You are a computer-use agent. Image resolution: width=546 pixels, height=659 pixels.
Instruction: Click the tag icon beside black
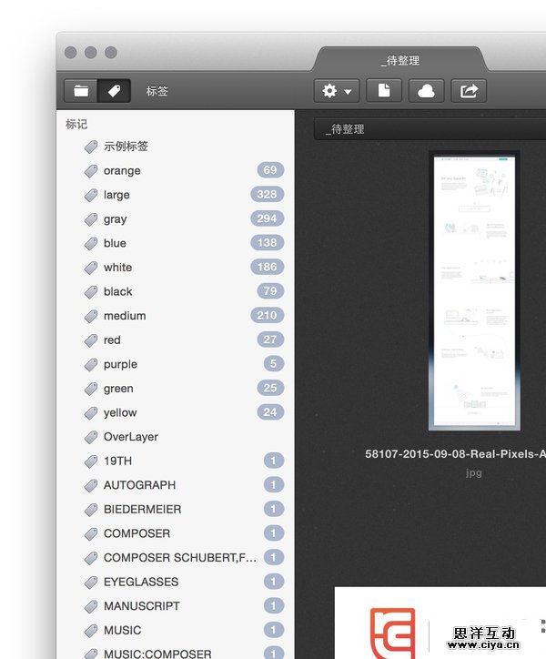tap(91, 291)
